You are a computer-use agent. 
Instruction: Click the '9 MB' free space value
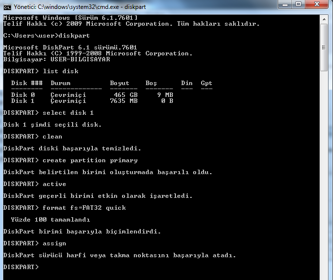pyautogui.click(x=165, y=95)
